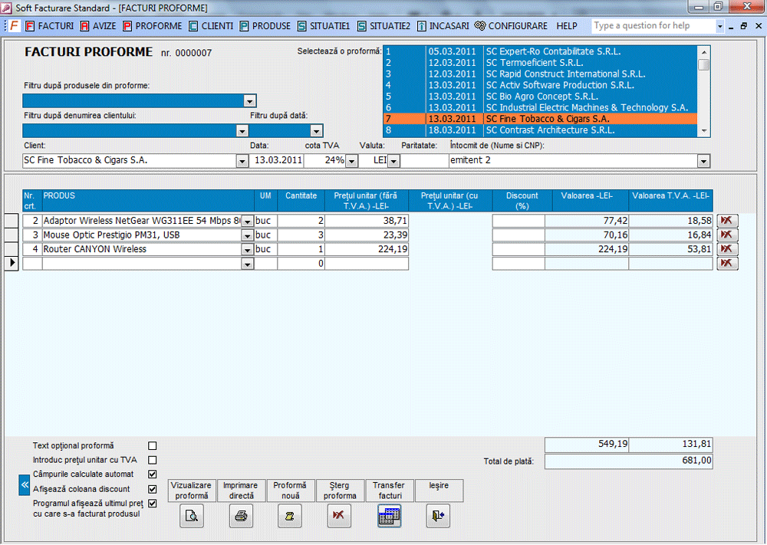Click the collapse double-arrow blue button
Screen dimensions: 767x545
[25, 485]
